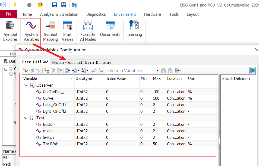This screenshot has height=166, width=259.
Task: Click the Symbol Mapping ribbon icon
Action: click(x=50, y=30)
